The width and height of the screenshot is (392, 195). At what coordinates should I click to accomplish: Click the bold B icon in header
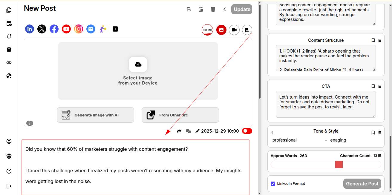click(x=189, y=9)
